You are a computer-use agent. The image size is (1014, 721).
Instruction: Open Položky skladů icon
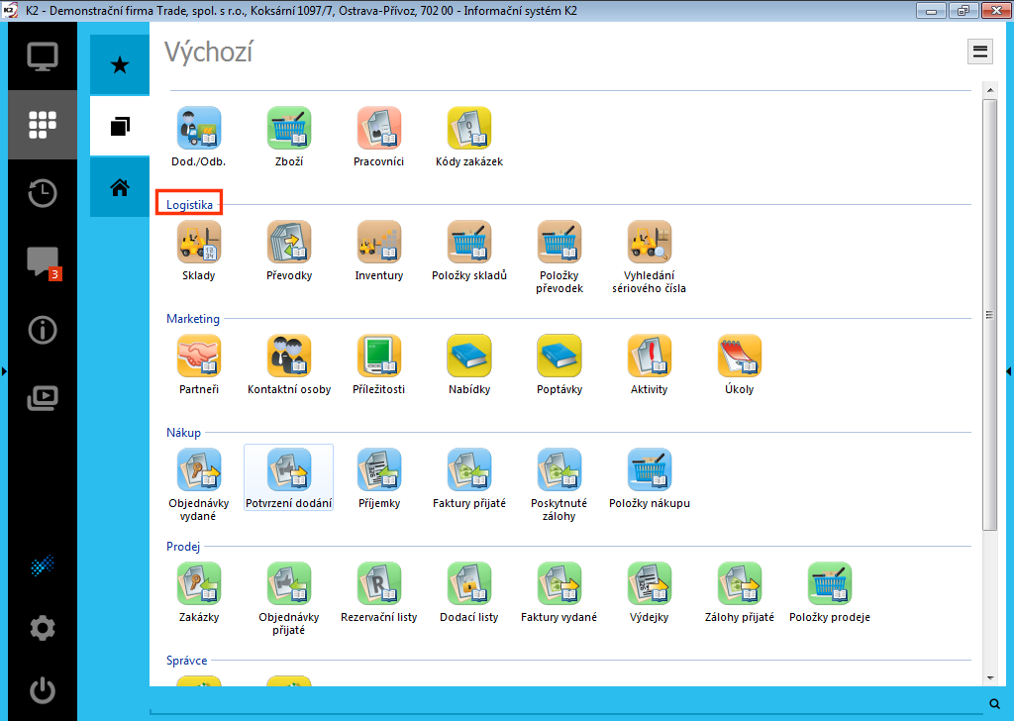[x=469, y=242]
